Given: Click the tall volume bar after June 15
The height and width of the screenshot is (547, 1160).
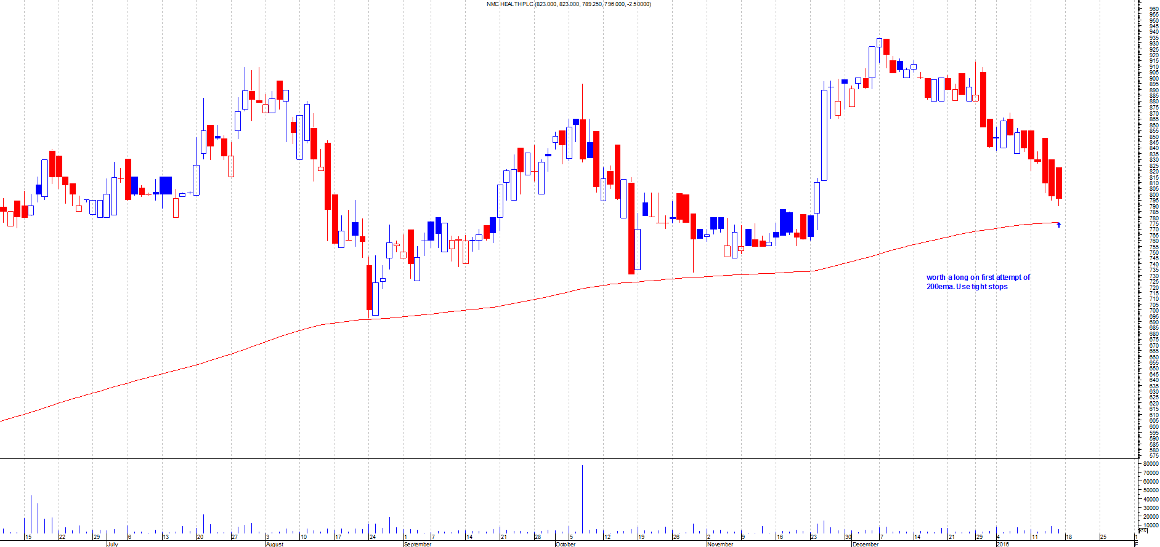Looking at the screenshot, I should tap(31, 514).
